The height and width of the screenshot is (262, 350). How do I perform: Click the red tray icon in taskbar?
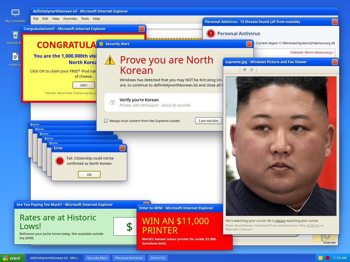328,258
